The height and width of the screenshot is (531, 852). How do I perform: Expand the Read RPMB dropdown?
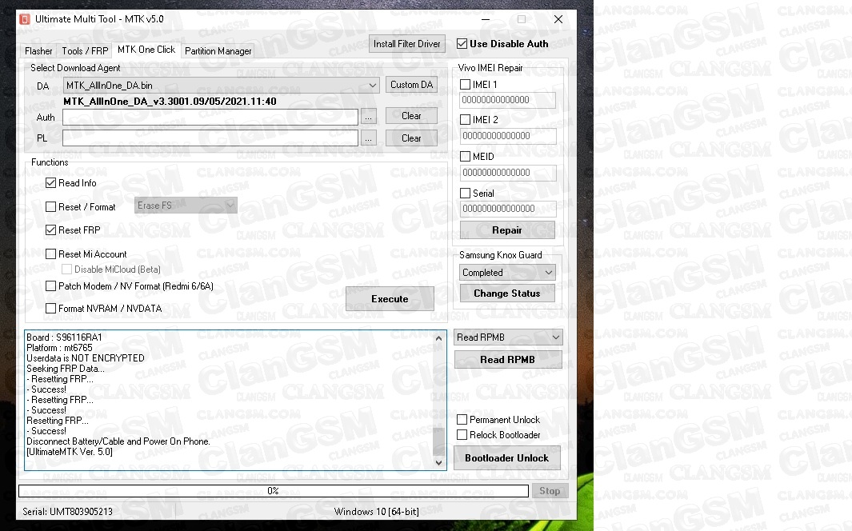click(x=507, y=337)
